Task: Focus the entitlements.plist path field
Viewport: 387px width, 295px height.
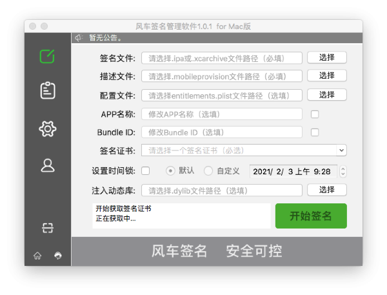Action: [x=222, y=96]
